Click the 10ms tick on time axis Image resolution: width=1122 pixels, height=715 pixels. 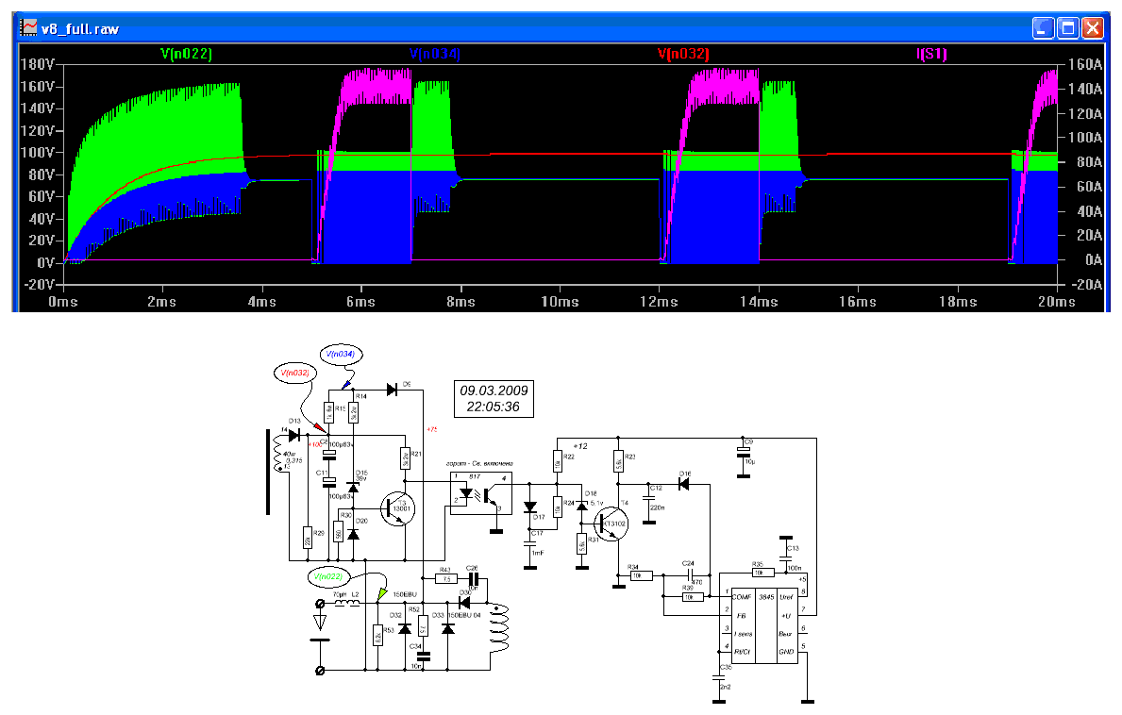point(559,302)
